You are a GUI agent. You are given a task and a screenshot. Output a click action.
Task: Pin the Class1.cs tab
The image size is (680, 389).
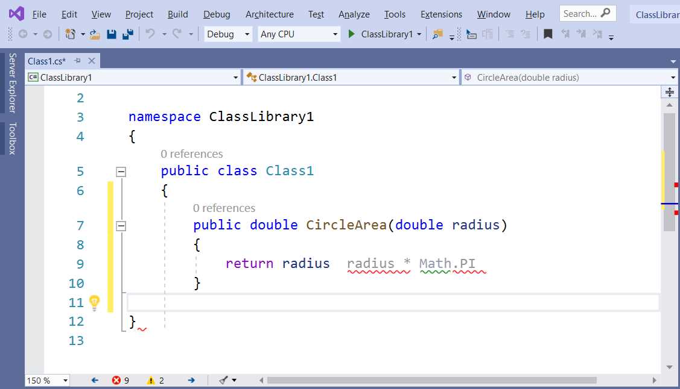[x=78, y=61]
